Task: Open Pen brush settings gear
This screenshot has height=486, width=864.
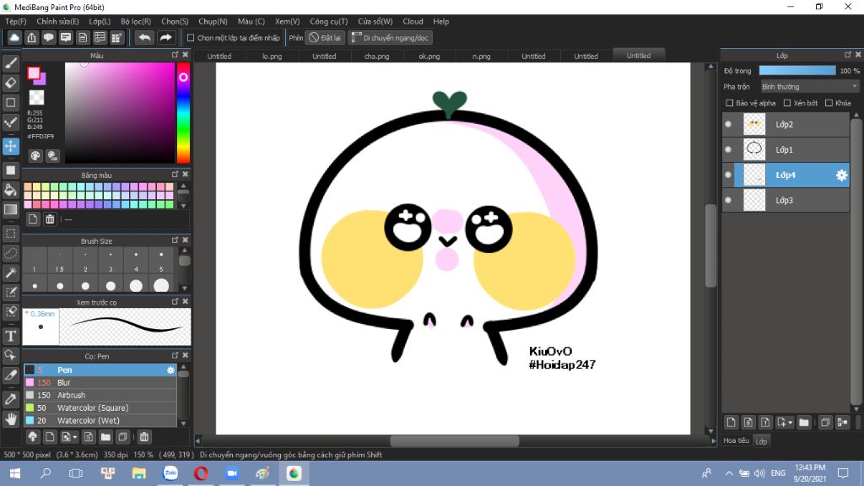Action: point(170,370)
